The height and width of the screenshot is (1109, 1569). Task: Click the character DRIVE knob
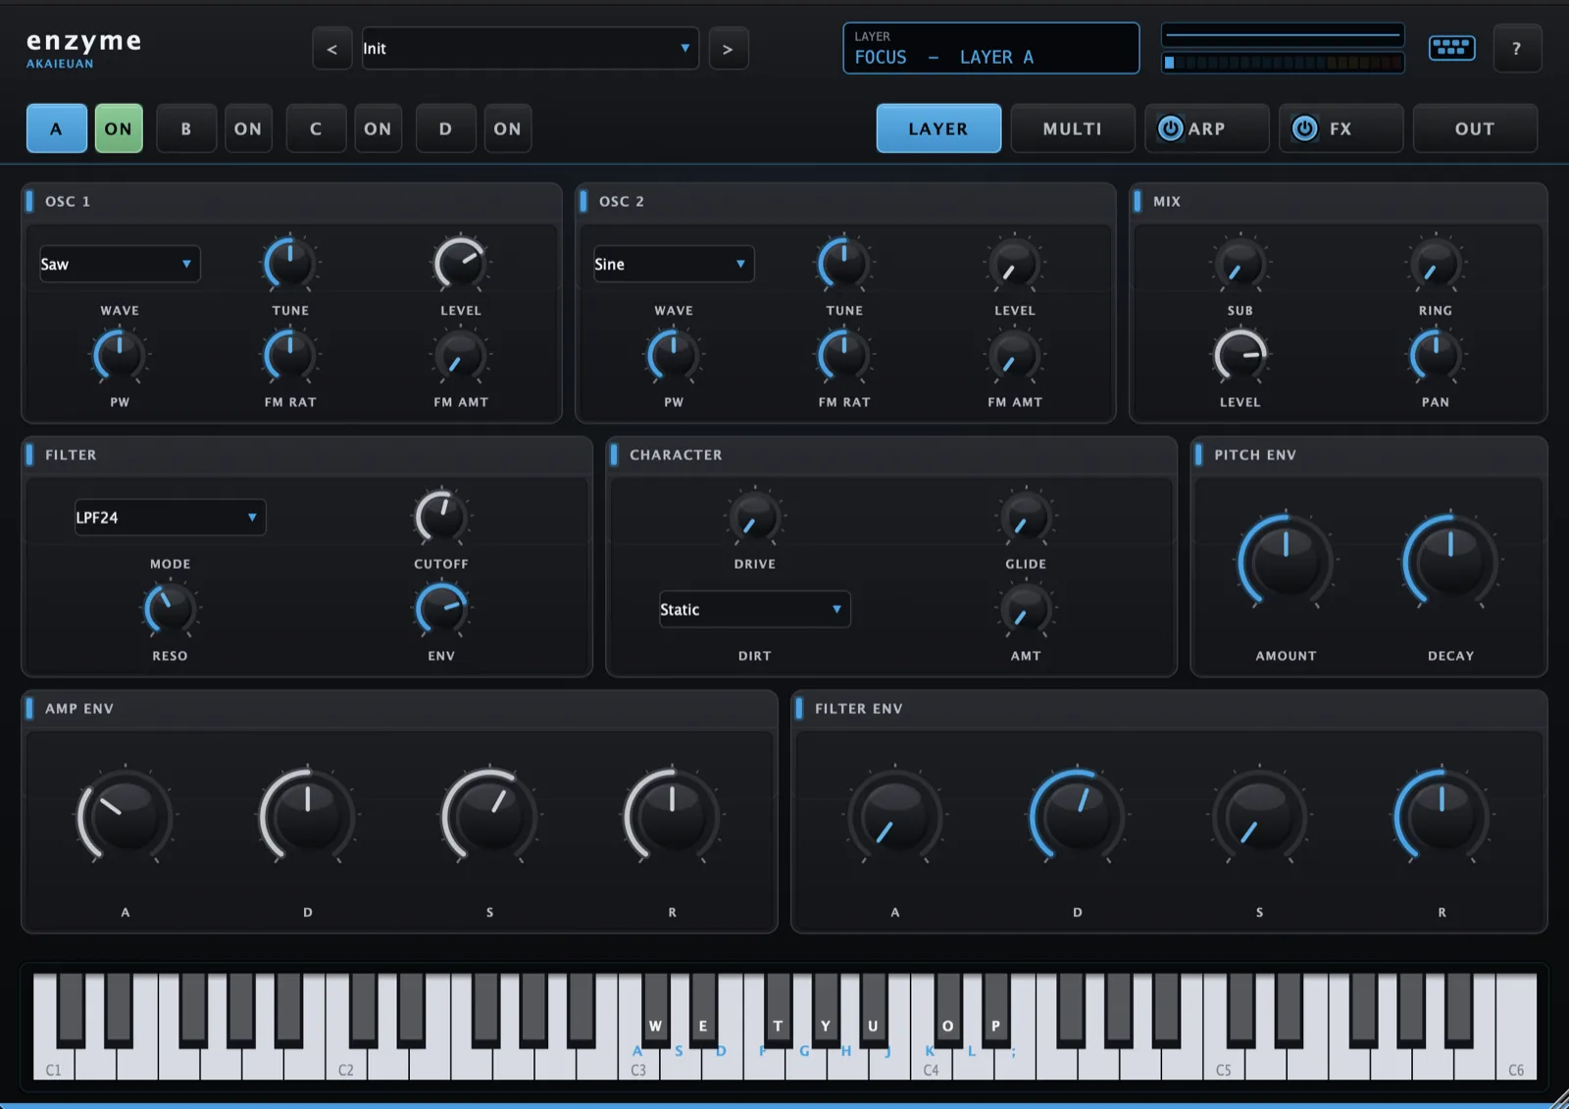(754, 517)
